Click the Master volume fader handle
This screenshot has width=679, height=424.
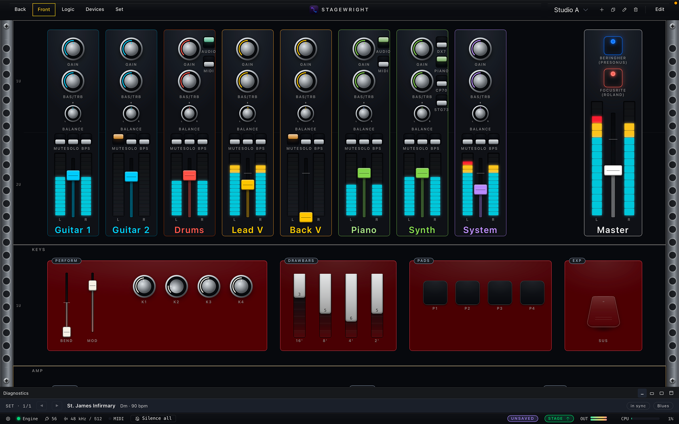coord(613,170)
